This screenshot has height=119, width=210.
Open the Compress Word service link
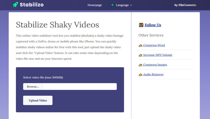(154, 45)
